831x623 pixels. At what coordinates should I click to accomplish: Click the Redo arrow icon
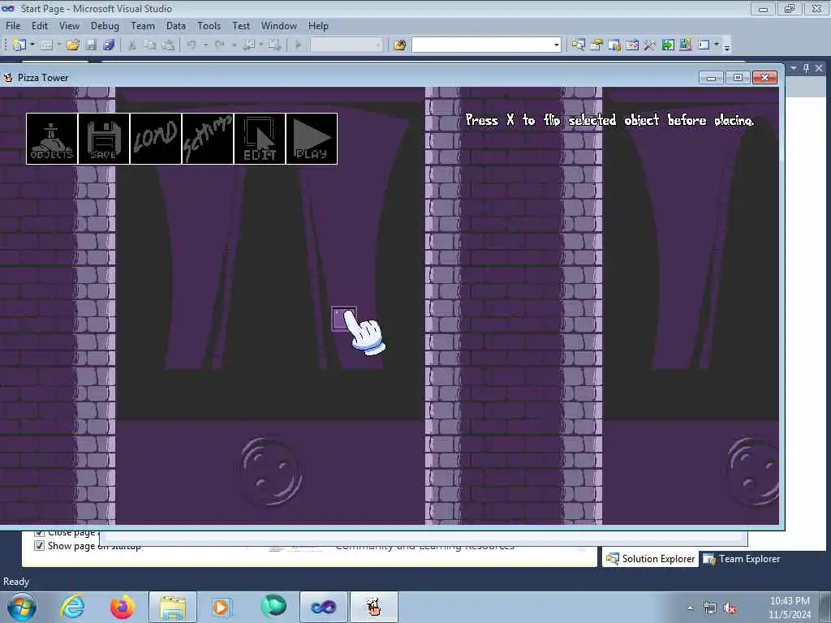click(x=219, y=45)
